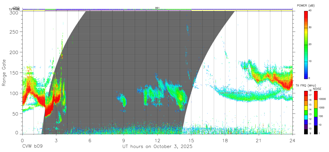This screenshot has height=152, width=329.
Task: Click the CVW b09 radar beam label
Action: (x=32, y=147)
